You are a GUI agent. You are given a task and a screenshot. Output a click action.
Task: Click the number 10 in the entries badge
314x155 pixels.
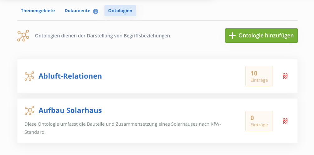(254, 73)
